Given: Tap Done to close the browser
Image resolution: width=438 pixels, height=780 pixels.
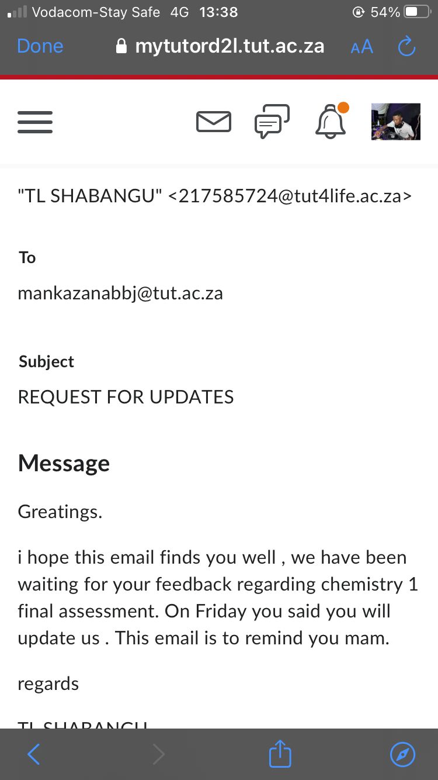Looking at the screenshot, I should point(40,46).
